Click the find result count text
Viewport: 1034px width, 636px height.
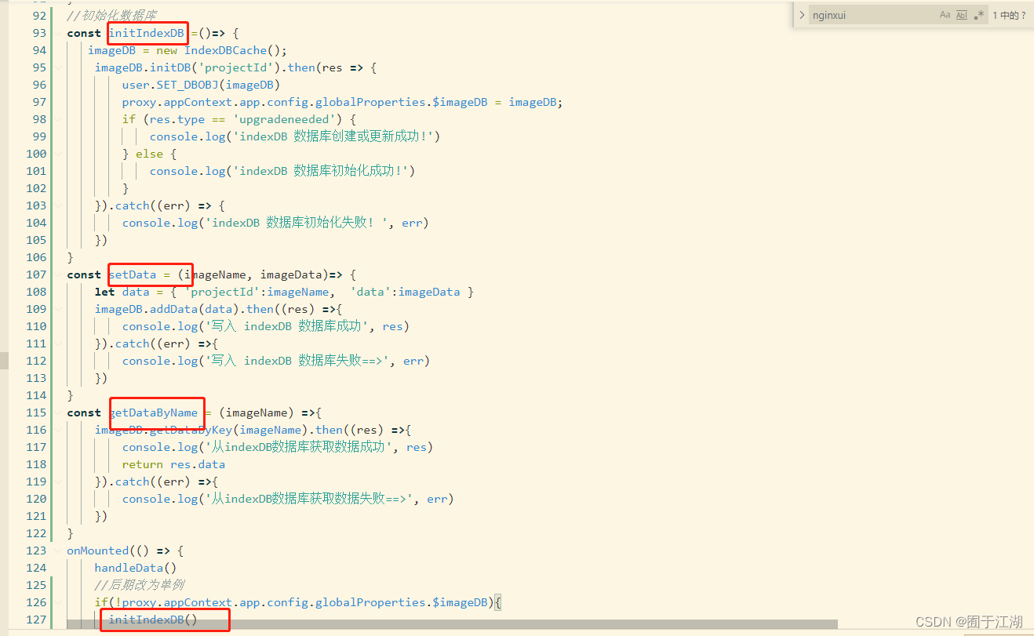tap(1009, 15)
